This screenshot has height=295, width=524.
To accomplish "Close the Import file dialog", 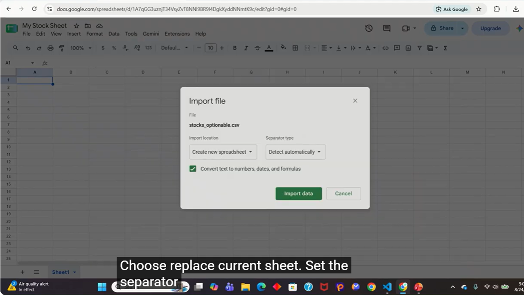I will click(355, 101).
